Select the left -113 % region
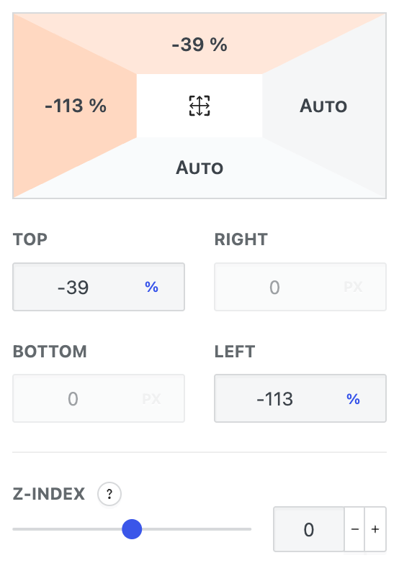Image resolution: width=399 pixels, height=568 pixels. (x=76, y=106)
